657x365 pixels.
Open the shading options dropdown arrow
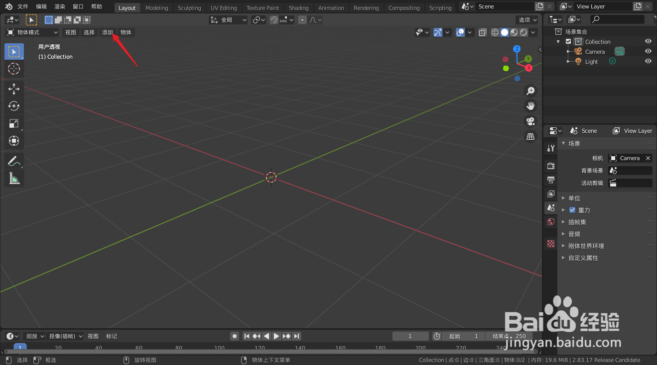[533, 32]
